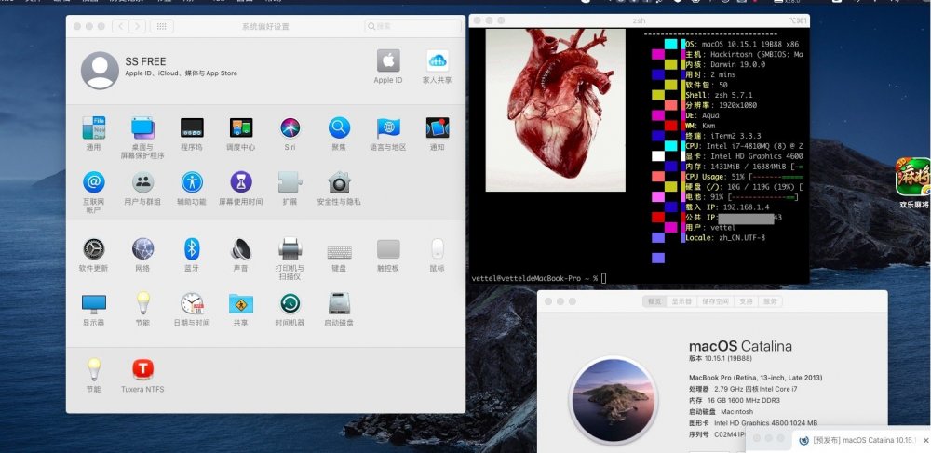931x453 pixels.
Task: Open 调度中心 (Mission Control) preferences
Action: click(241, 128)
